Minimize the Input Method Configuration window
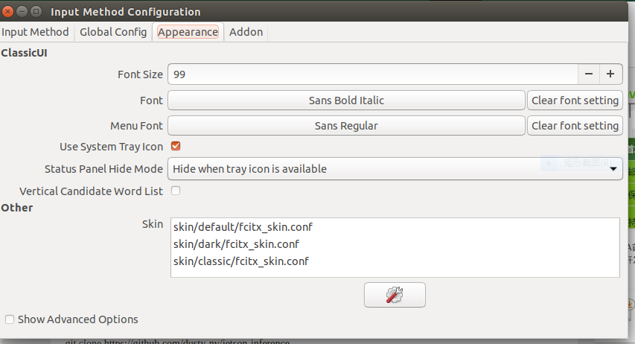Image resolution: width=635 pixels, height=344 pixels. tap(22, 11)
